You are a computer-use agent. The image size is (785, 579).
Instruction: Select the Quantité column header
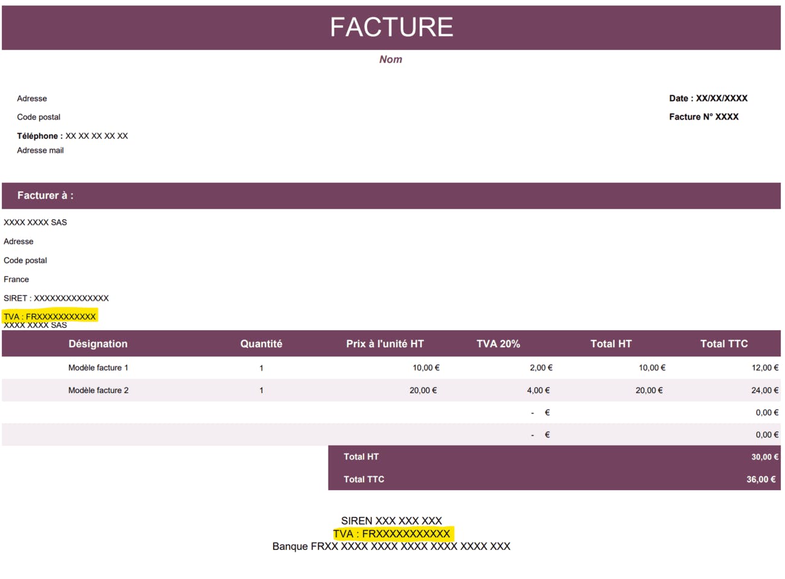261,344
